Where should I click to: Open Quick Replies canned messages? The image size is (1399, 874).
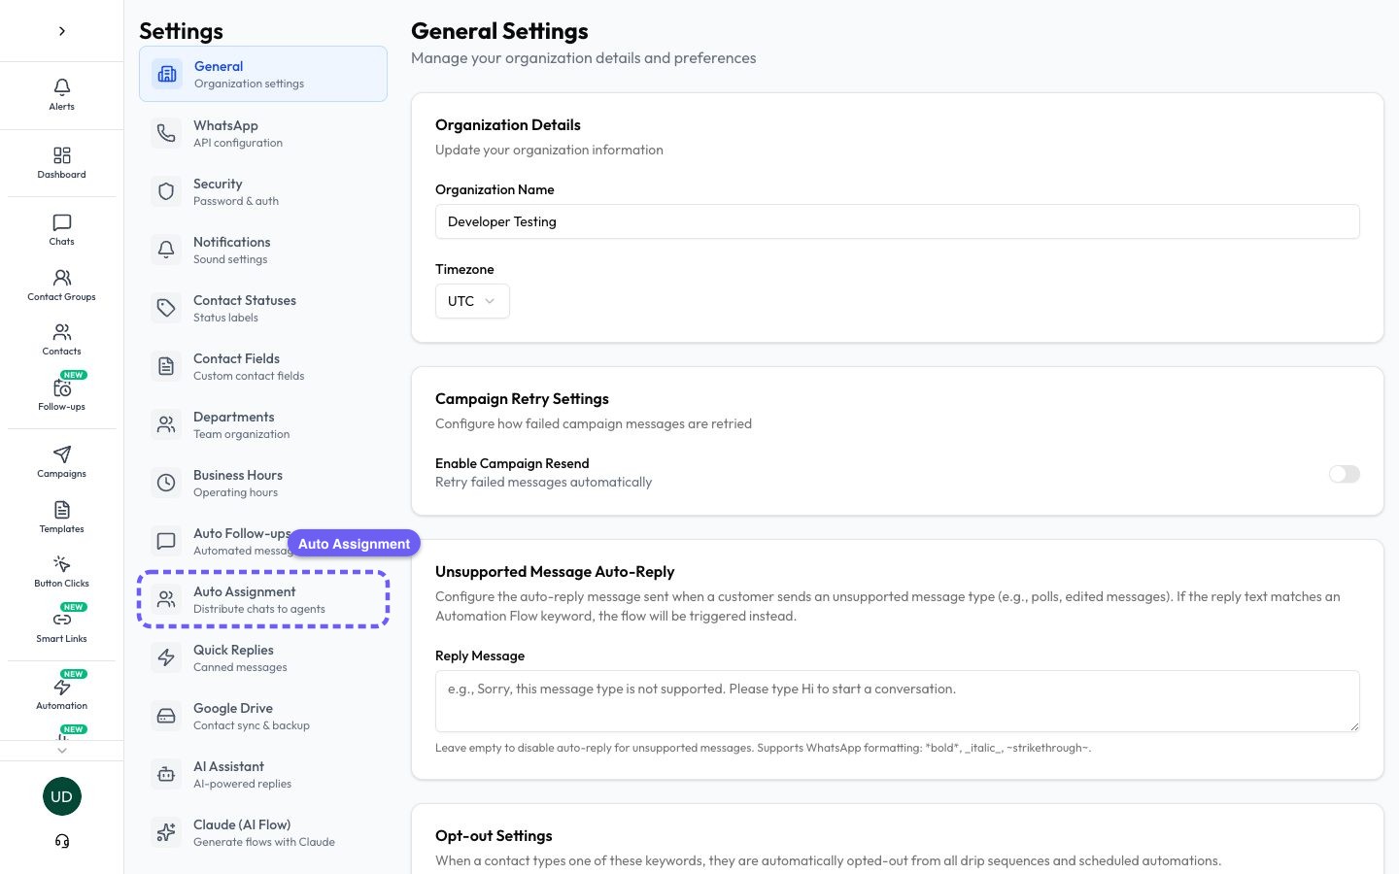point(263,657)
